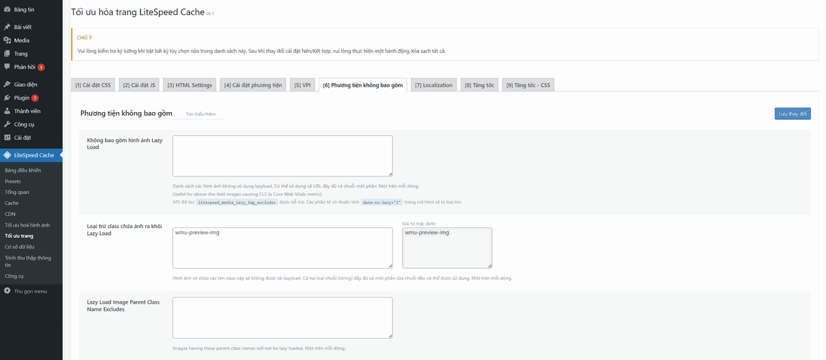Click the Công cụ item under LiteSpeed submenu
The image size is (826, 360).
(x=14, y=276)
